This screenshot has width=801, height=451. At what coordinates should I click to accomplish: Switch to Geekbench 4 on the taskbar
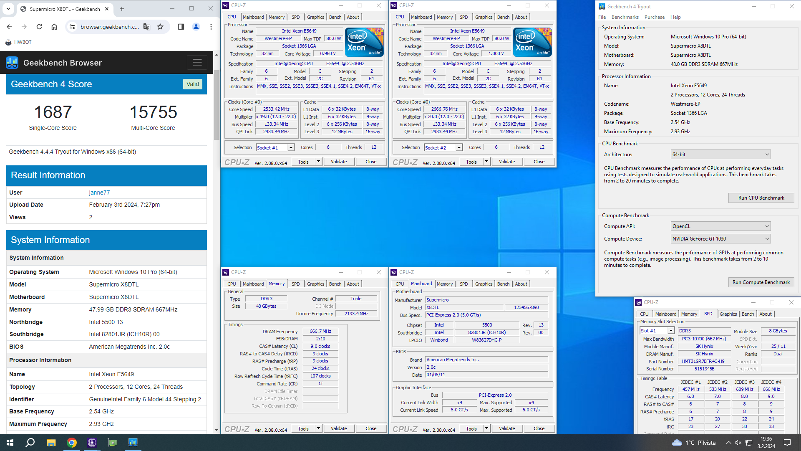click(133, 443)
